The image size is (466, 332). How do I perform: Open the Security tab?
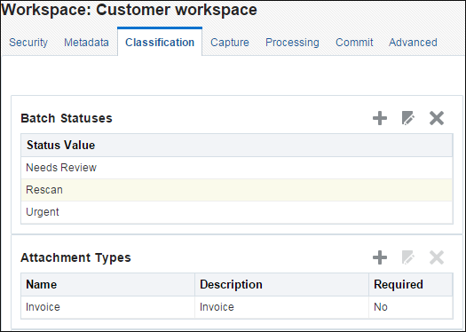(x=28, y=43)
